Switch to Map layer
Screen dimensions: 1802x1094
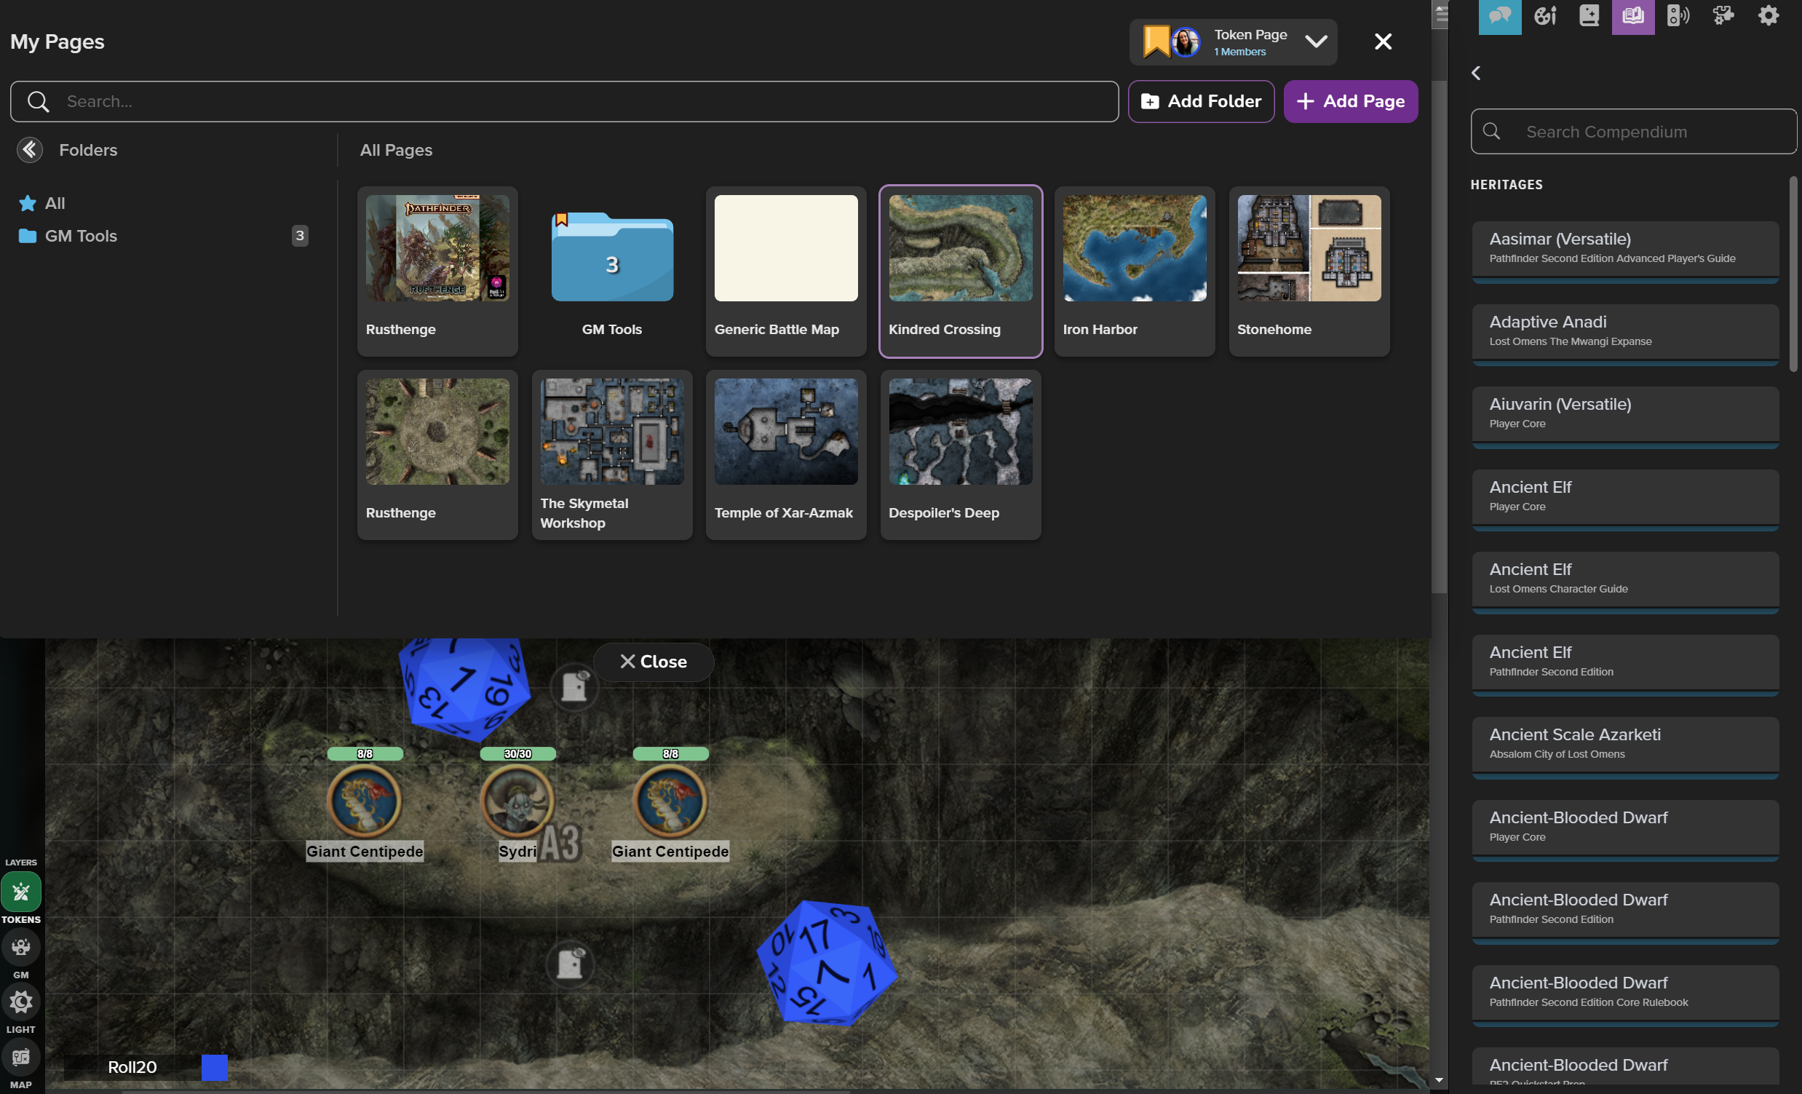coord(20,1058)
